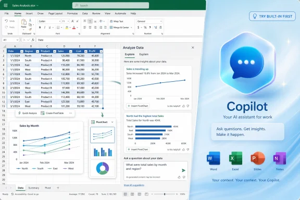Switch to the Summary sheet tab
Screen dimensions: 300x200
[x=34, y=187]
